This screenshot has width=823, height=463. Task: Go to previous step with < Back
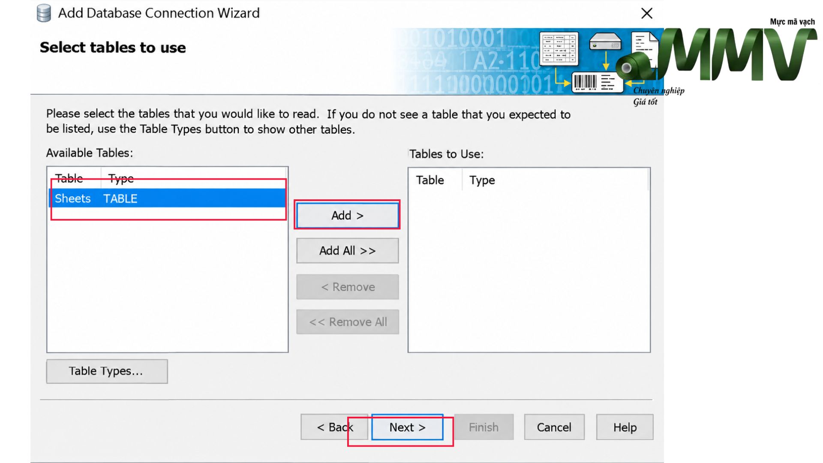(x=334, y=427)
